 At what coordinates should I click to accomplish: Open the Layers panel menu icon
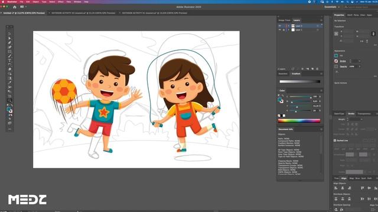[321, 20]
